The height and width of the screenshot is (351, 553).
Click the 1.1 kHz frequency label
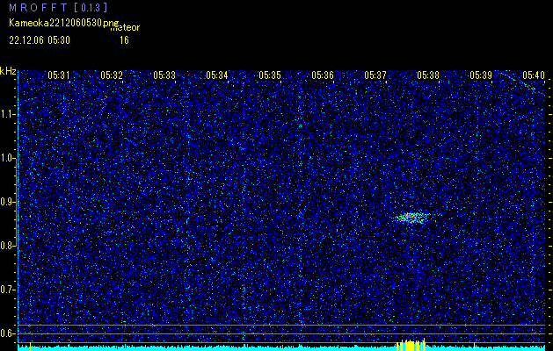pos(7,114)
